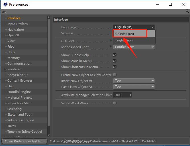Select Renderer category
The height and width of the screenshot is (146, 190).
(x=14, y=69)
